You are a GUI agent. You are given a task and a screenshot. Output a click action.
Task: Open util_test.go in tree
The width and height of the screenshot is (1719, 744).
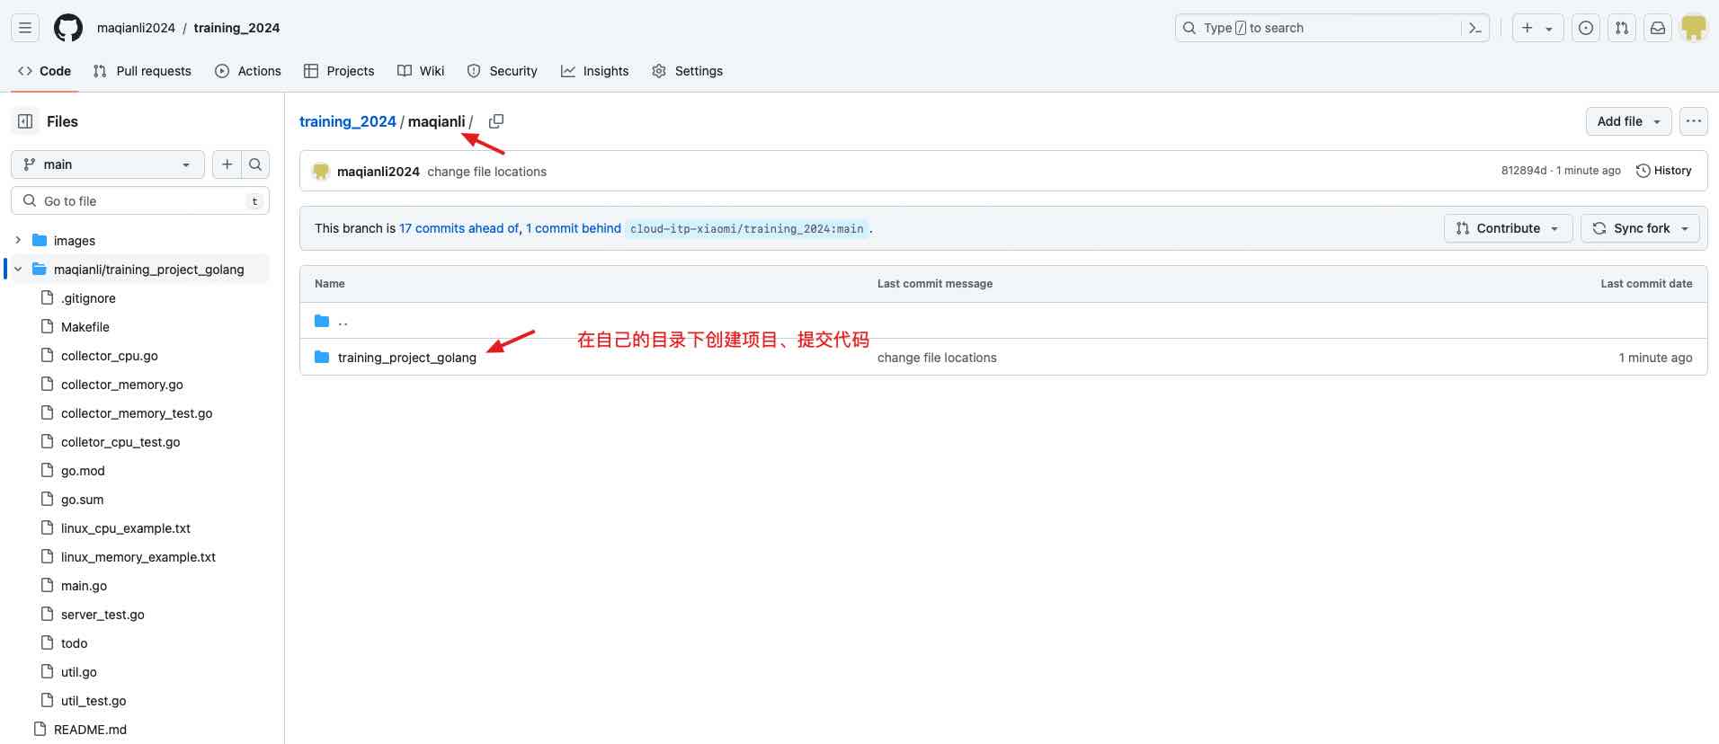(94, 701)
